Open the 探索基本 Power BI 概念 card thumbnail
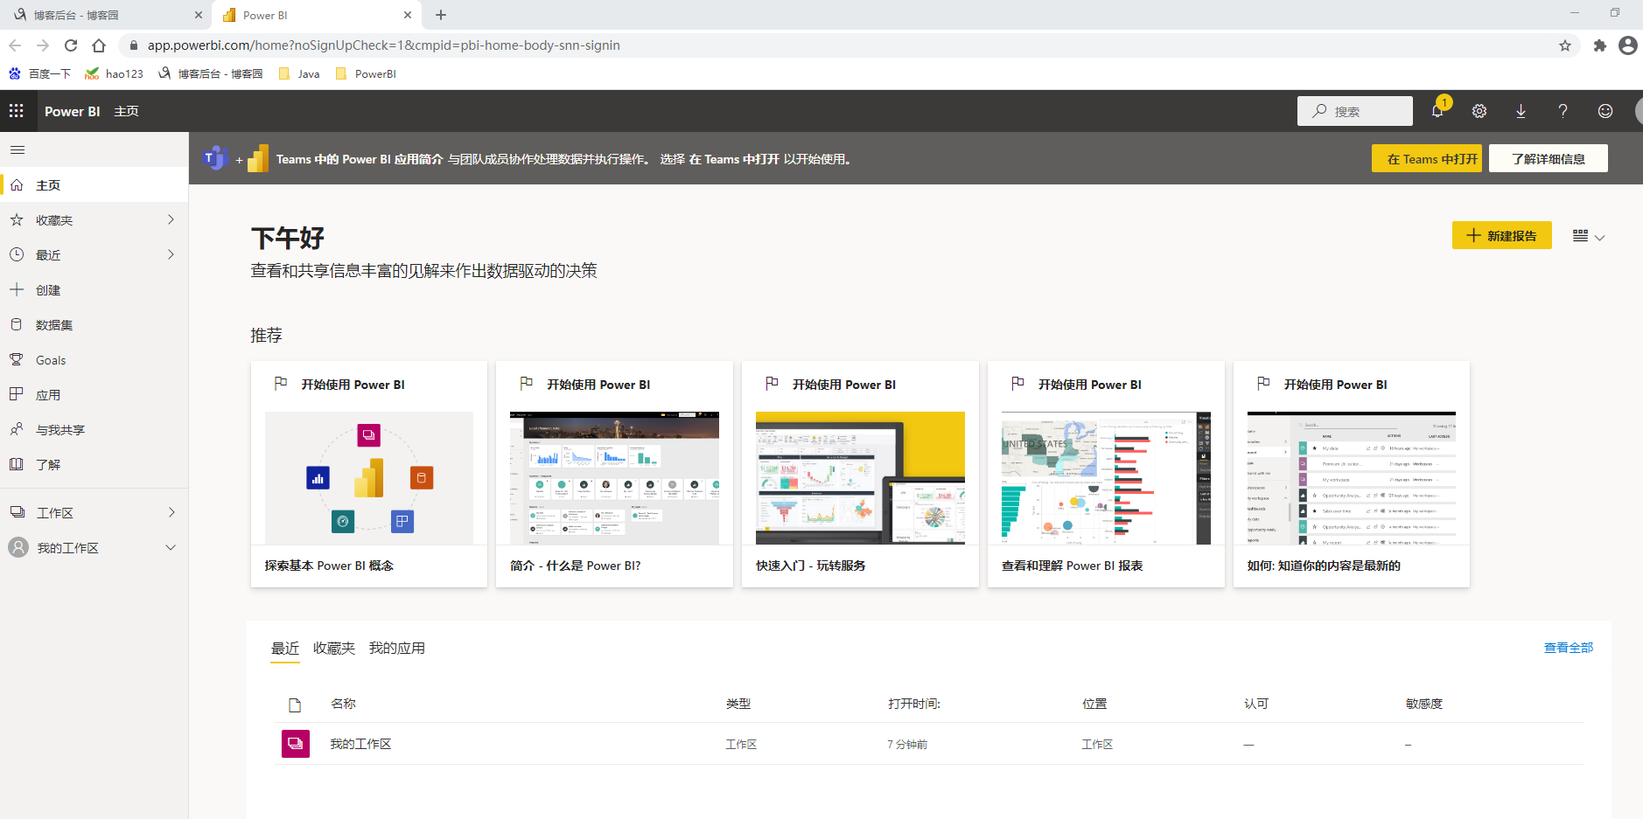This screenshot has height=819, width=1643. (369, 478)
